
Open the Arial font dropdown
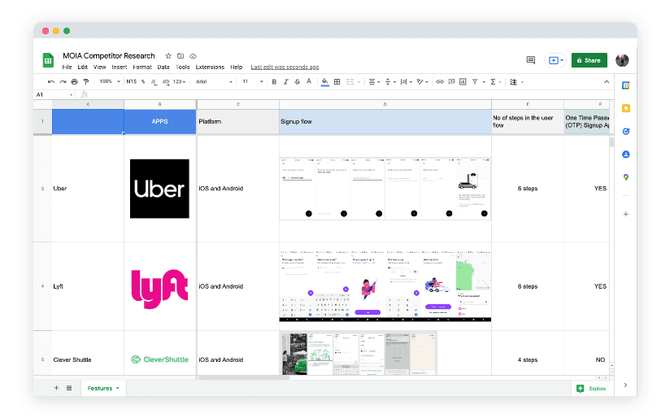214,81
